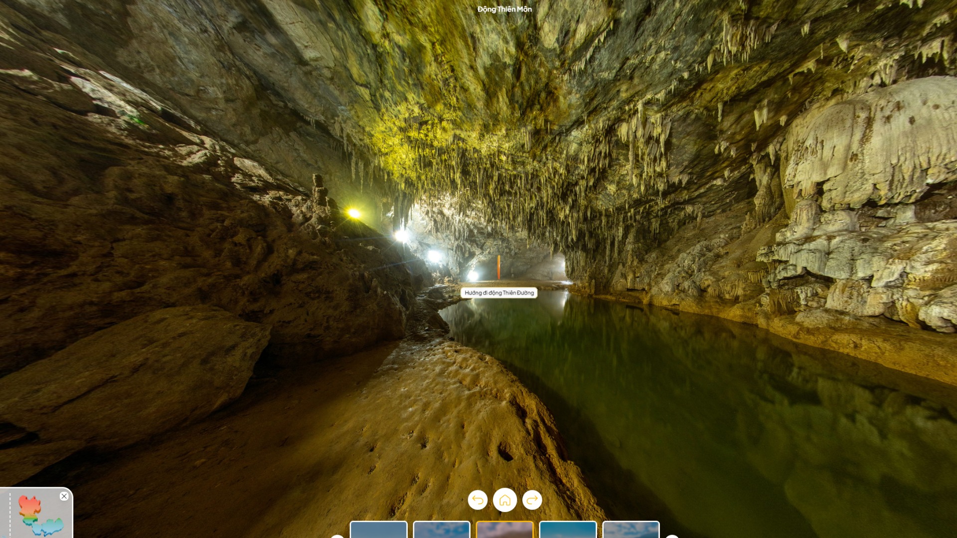The image size is (957, 538).
Task: Follow the 'Hướng đi động Thiên Đường' hotspot
Action: pos(499,293)
